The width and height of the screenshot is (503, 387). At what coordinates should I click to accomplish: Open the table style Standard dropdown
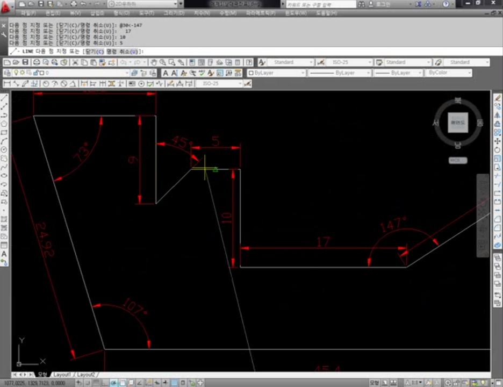coord(408,62)
